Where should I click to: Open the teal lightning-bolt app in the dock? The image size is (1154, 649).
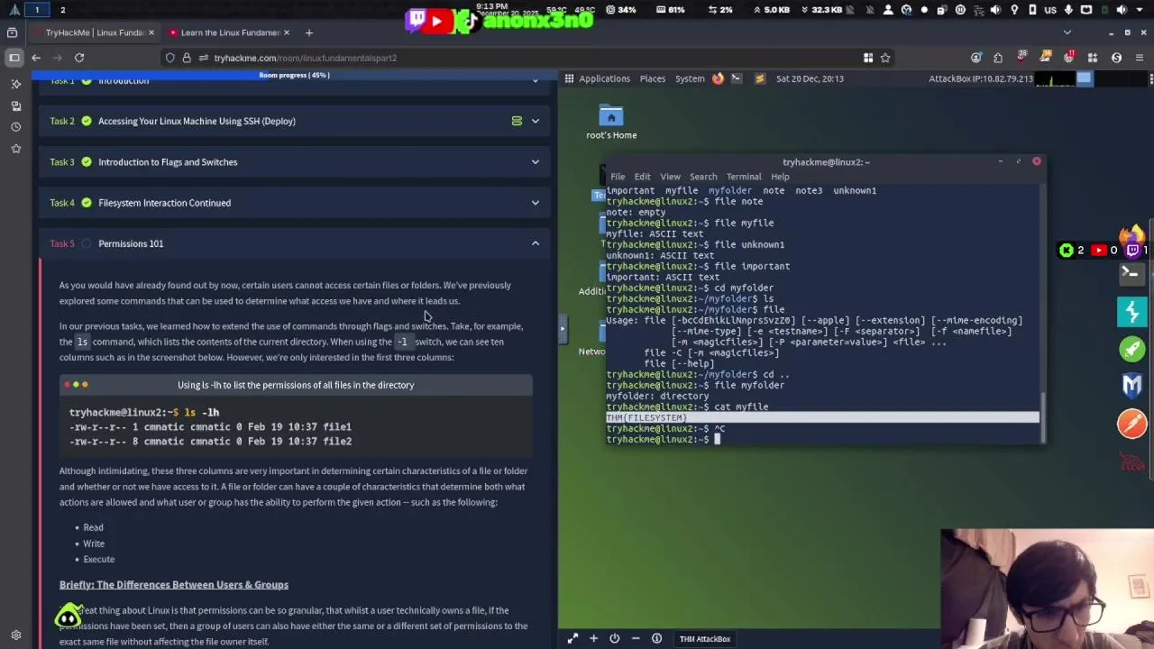[x=1132, y=311]
